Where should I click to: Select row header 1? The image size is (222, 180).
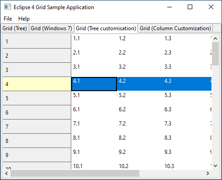[x=37, y=41]
